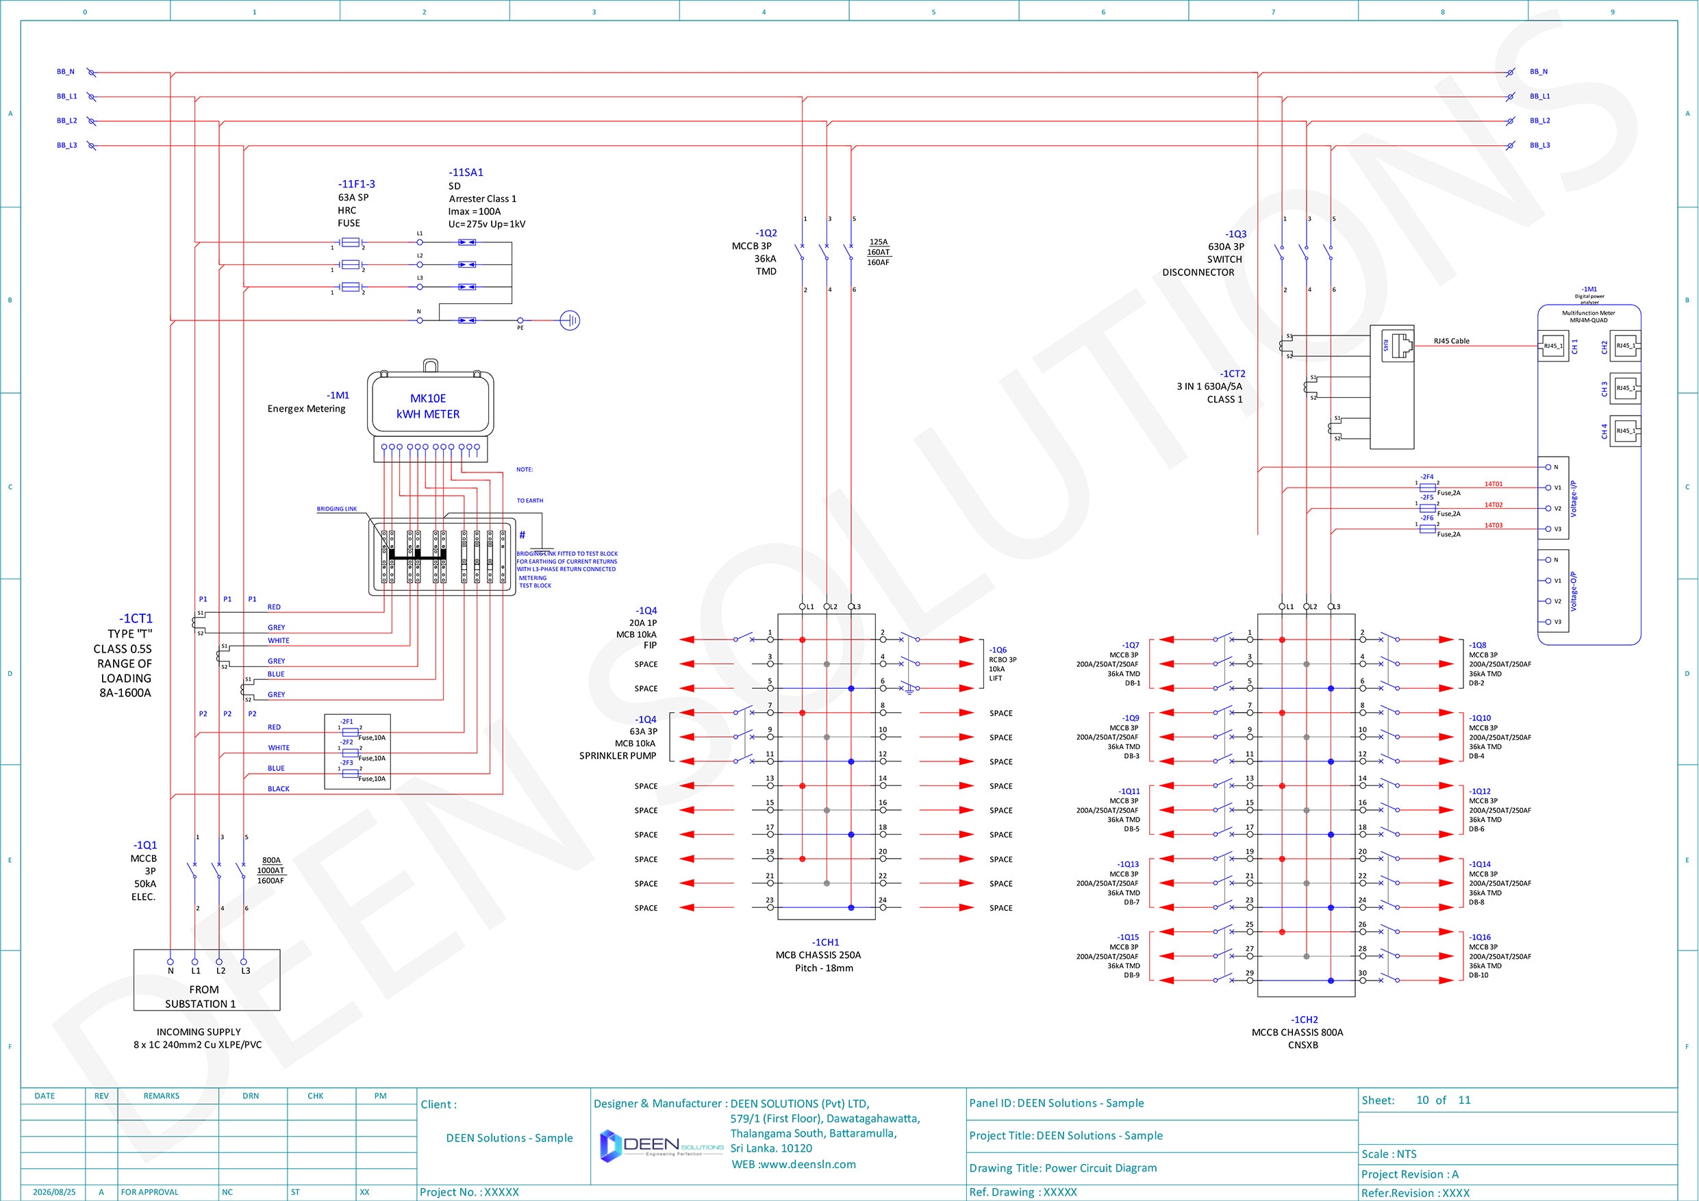Image resolution: width=1699 pixels, height=1201 pixels.
Task: Select the CH 1 RJ45_1 port on the meter
Action: coord(1553,346)
